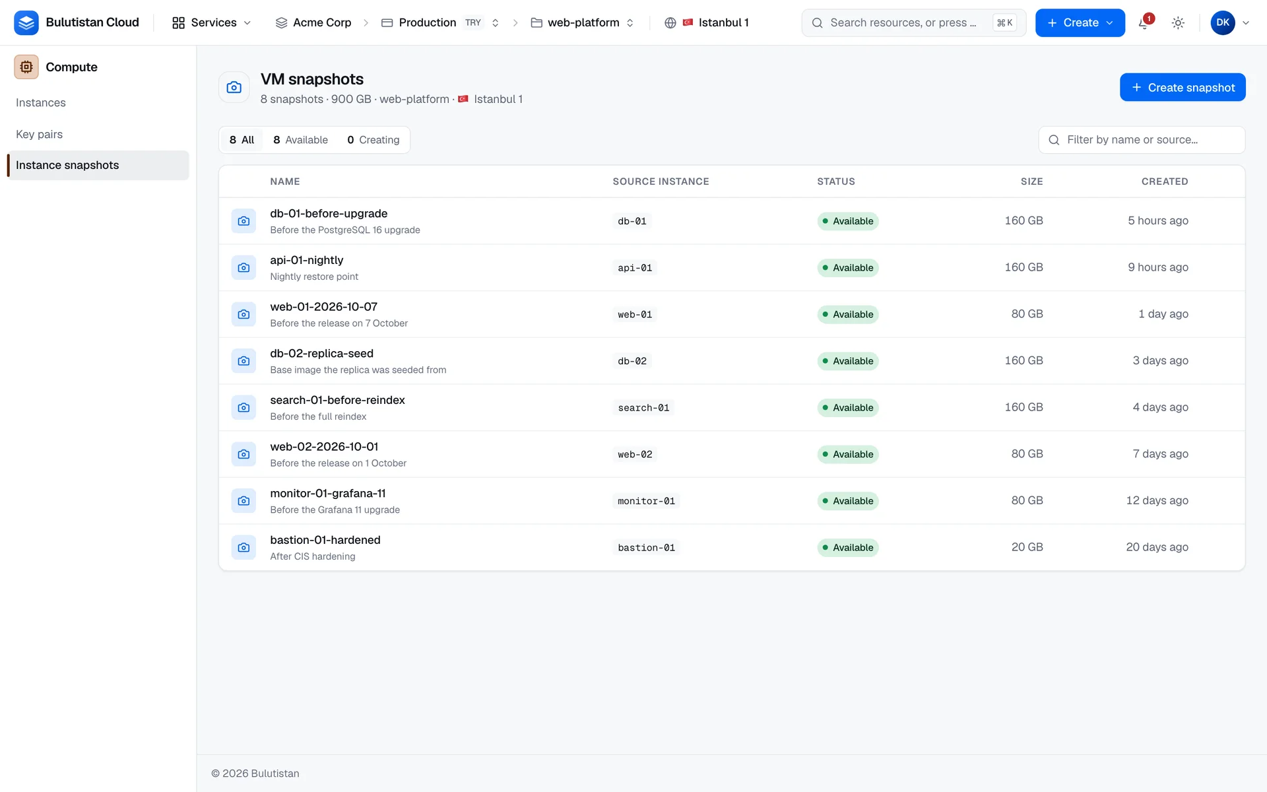The width and height of the screenshot is (1267, 792).
Task: Click the Compute chip icon in sidebar
Action: pyautogui.click(x=26, y=67)
